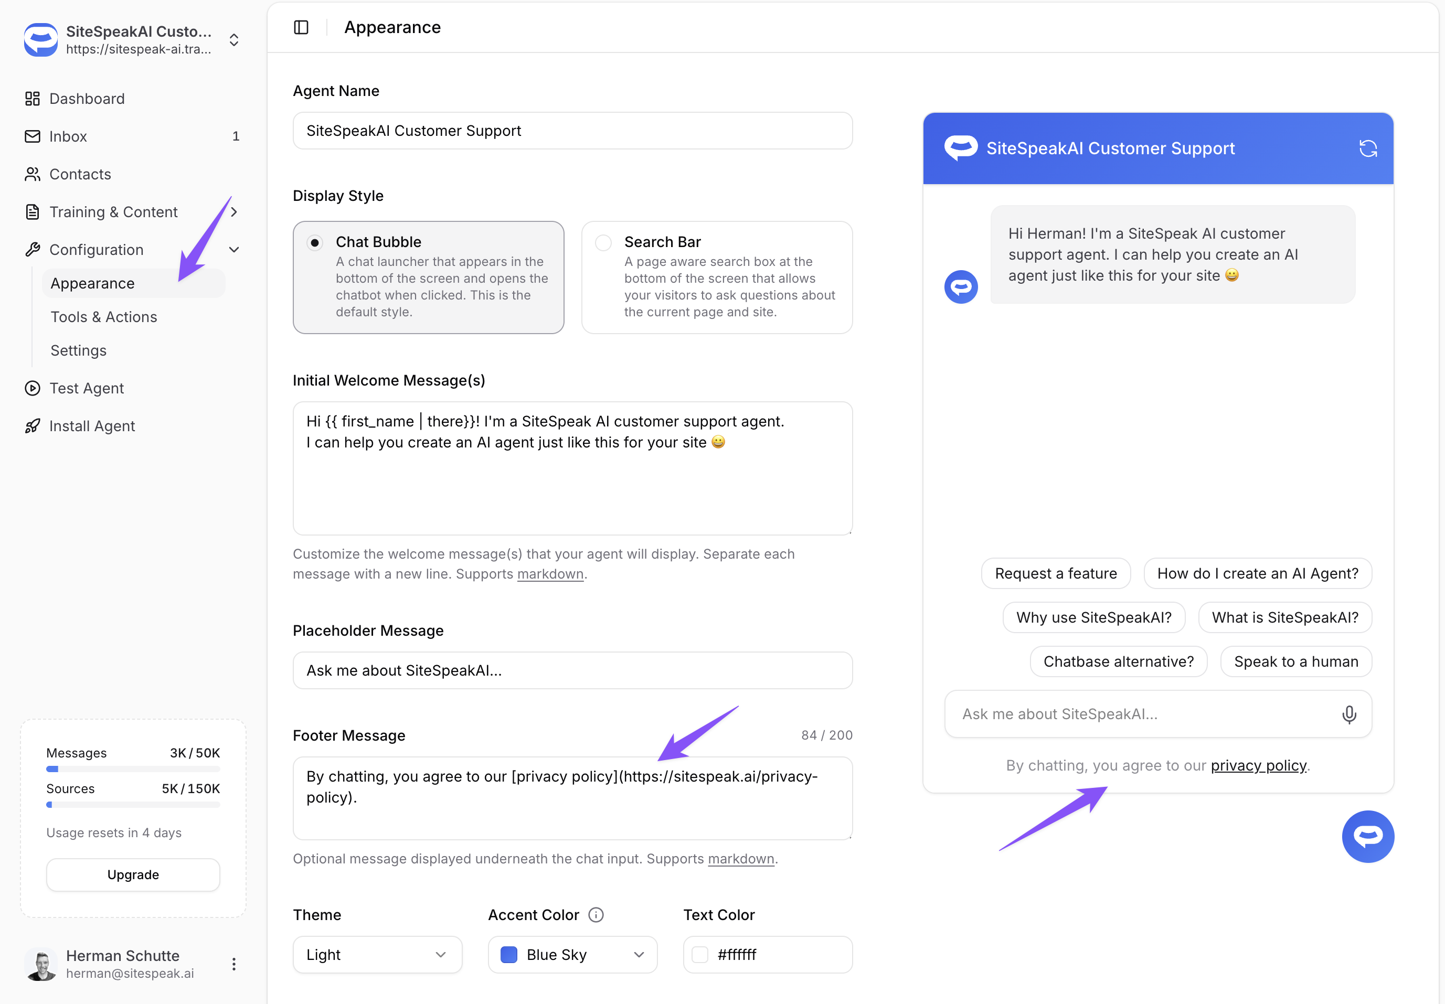Click the Upgrade button

click(133, 874)
